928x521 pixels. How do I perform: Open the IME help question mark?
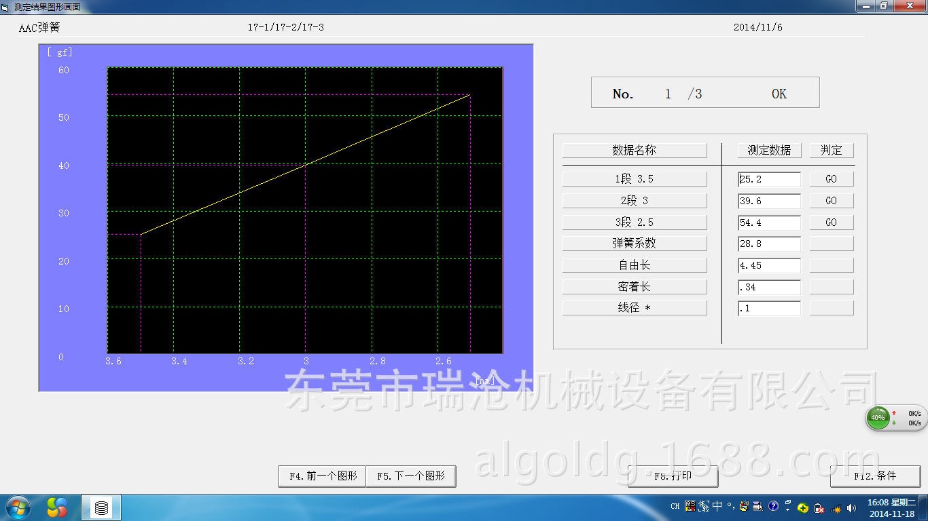click(x=773, y=506)
